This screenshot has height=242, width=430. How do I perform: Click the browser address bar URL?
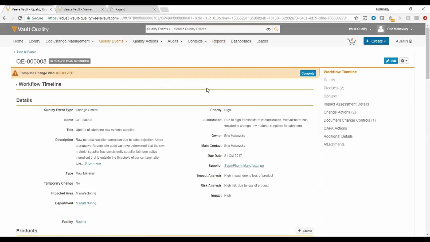199,18
